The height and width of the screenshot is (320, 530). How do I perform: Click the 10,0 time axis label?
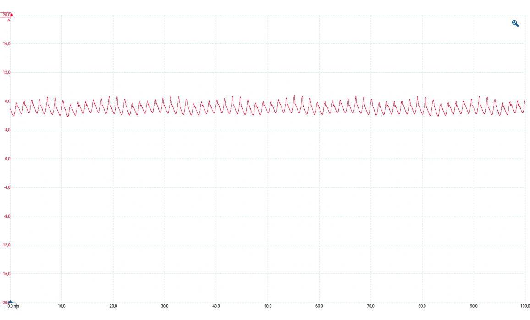[x=62, y=306]
